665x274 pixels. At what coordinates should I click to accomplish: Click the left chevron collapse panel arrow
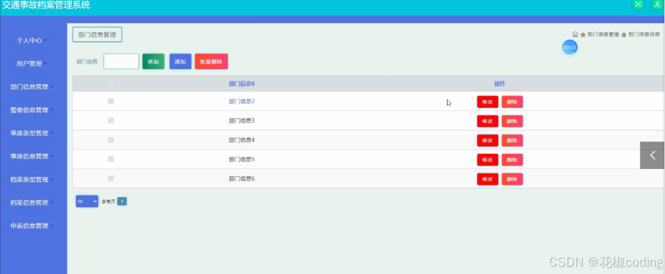(652, 155)
